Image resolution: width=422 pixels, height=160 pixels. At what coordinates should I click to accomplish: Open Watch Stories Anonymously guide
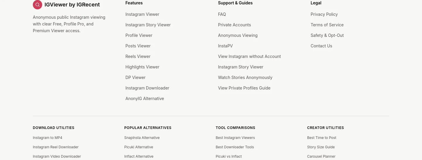pyautogui.click(x=245, y=78)
